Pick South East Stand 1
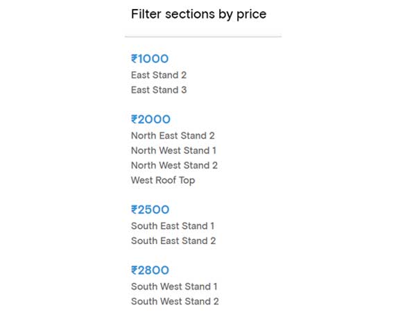 click(x=173, y=226)
